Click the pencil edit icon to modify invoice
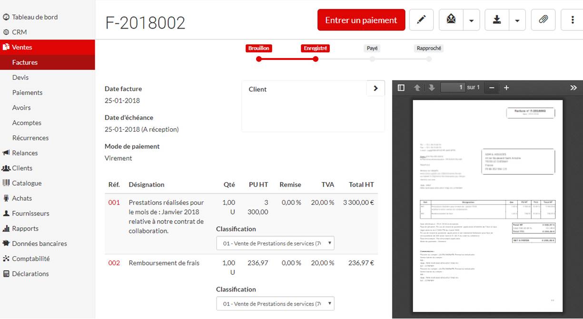Screen dimensions: 583x319 (421, 19)
